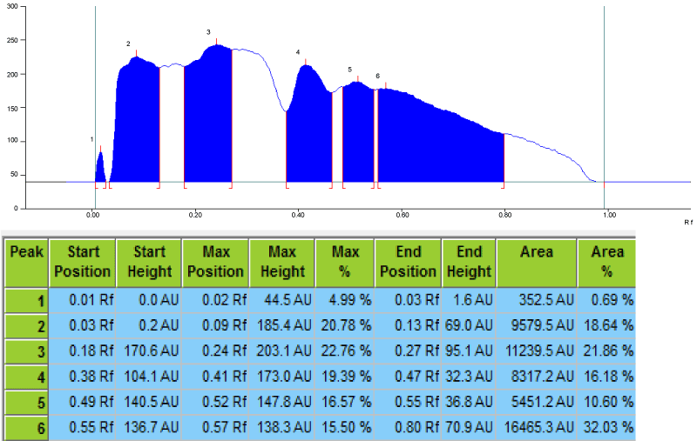Screen dimensions: 697x441
Task: Click the 11239.5 AU area cell
Action: [537, 351]
